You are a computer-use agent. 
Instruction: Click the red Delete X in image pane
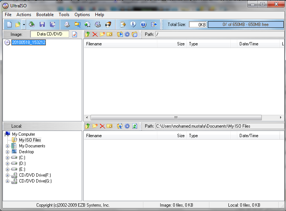pyautogui.click(x=95, y=34)
